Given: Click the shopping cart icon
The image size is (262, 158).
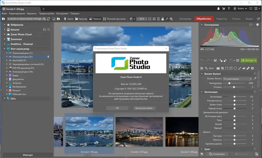Looking at the screenshot, I should [224, 9].
